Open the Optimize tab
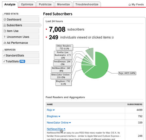The image size is (146, 140). 27,4
